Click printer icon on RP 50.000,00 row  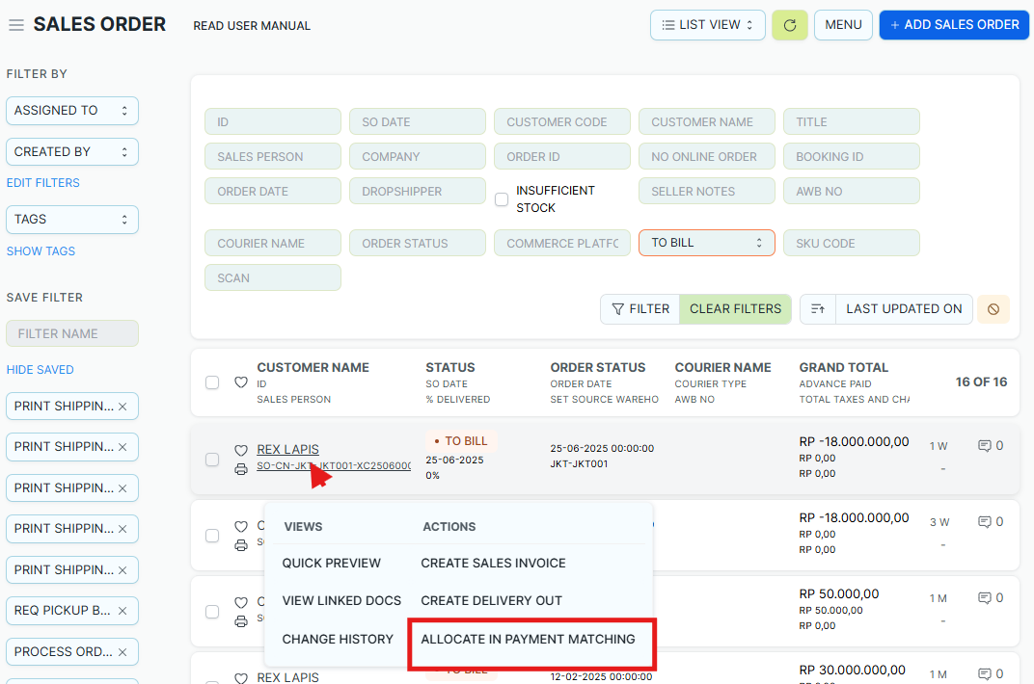(x=241, y=620)
